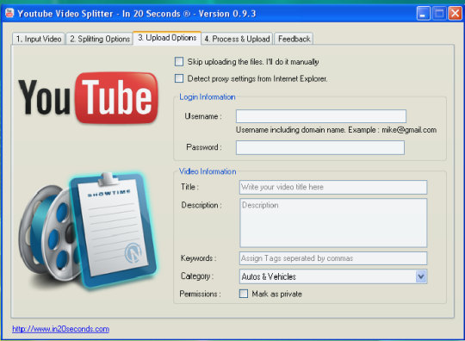The width and height of the screenshot is (465, 341).
Task: Check Detect proxy settings from Internet Explorer
Action: [x=179, y=78]
